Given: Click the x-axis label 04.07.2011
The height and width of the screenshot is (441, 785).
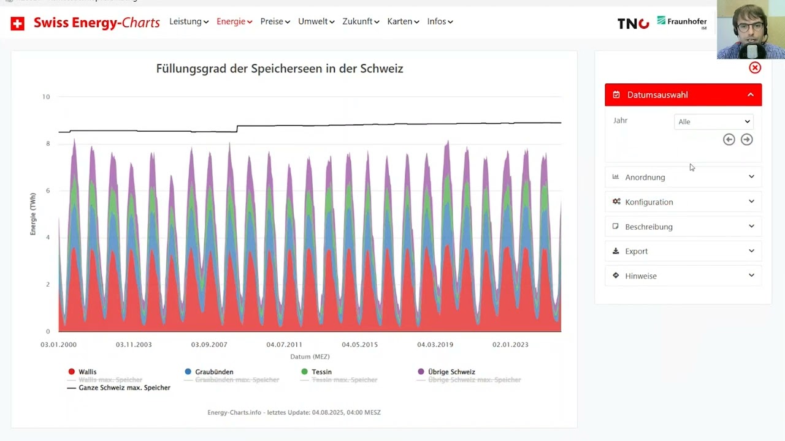Looking at the screenshot, I should [284, 345].
